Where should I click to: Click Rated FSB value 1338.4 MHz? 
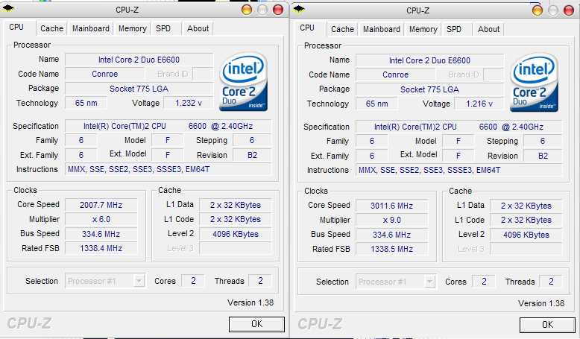[x=101, y=248]
